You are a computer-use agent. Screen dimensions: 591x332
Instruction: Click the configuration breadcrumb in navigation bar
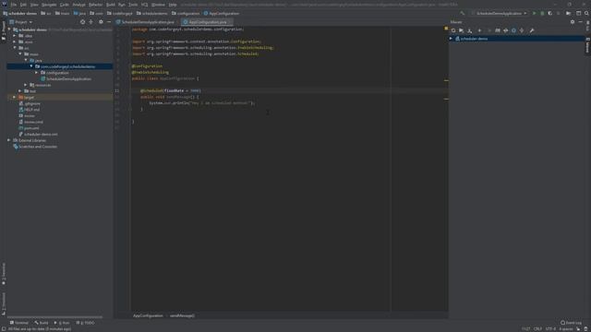pyautogui.click(x=186, y=13)
